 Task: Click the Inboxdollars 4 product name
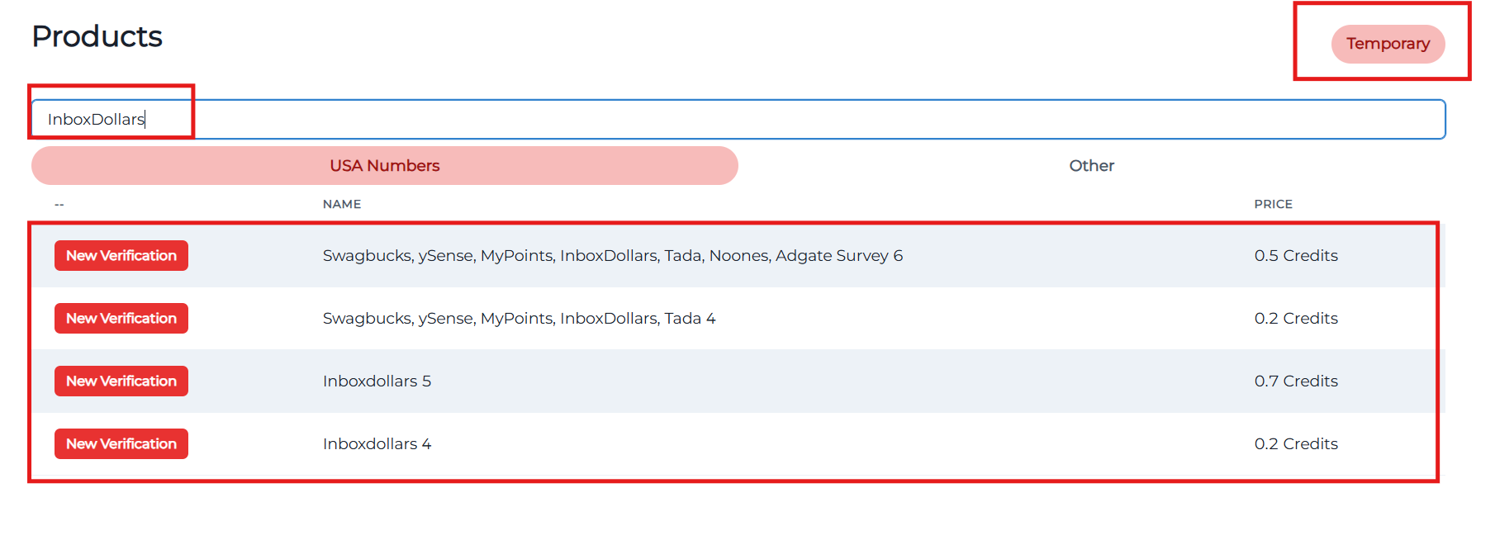[377, 444]
